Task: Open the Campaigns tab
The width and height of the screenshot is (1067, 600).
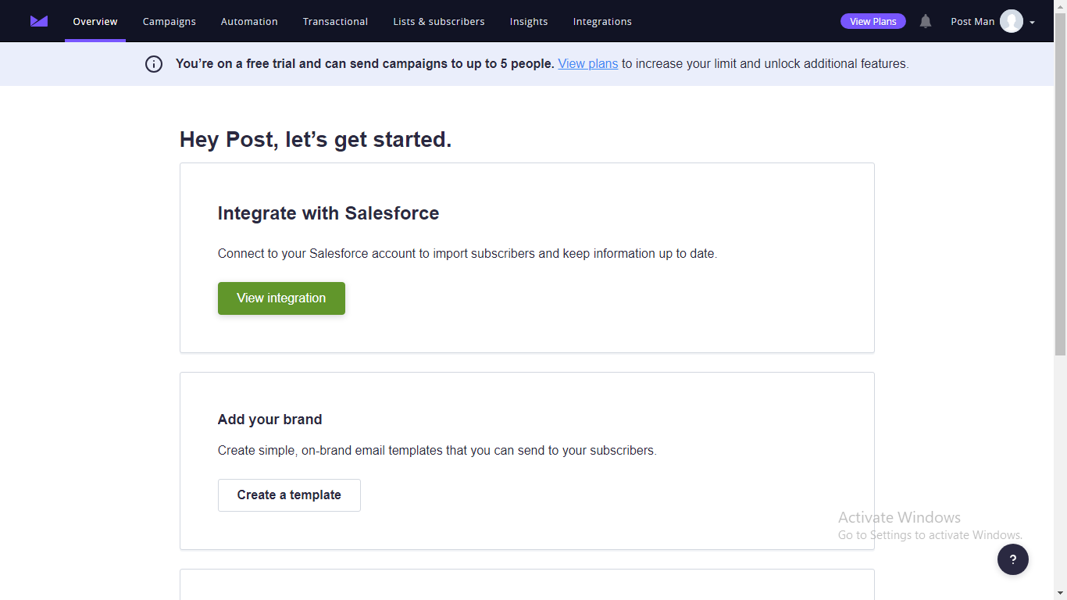Action: point(170,21)
